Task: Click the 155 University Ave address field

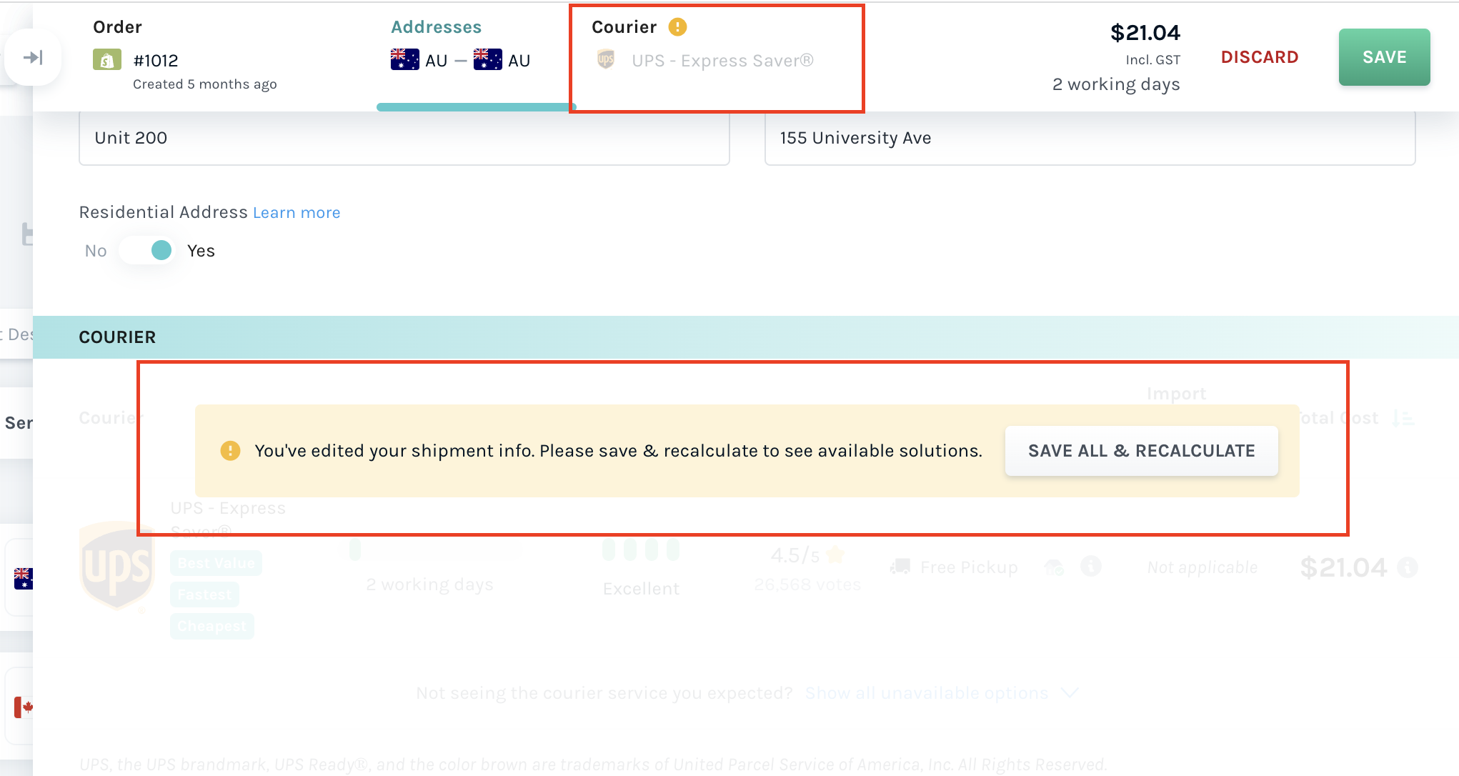Action: [1000, 138]
